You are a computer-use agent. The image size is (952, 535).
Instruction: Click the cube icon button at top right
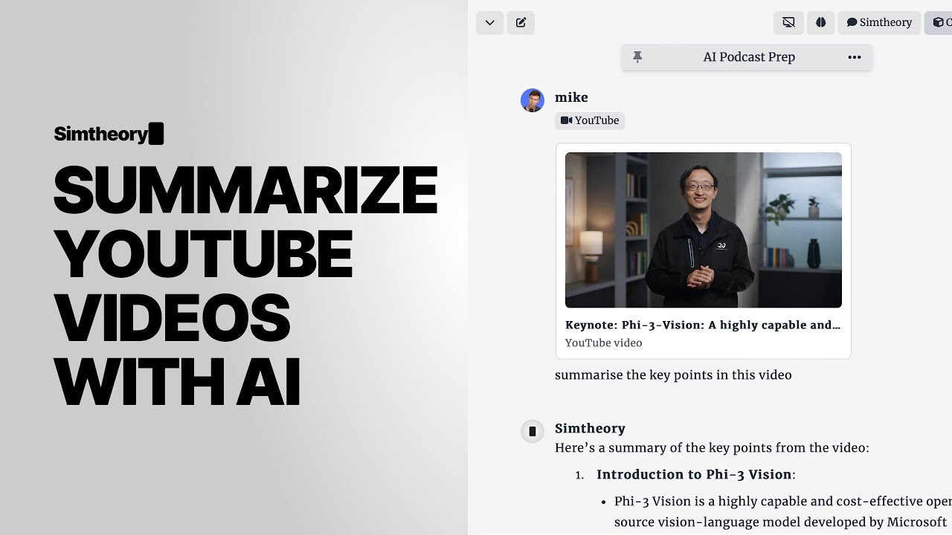point(939,22)
